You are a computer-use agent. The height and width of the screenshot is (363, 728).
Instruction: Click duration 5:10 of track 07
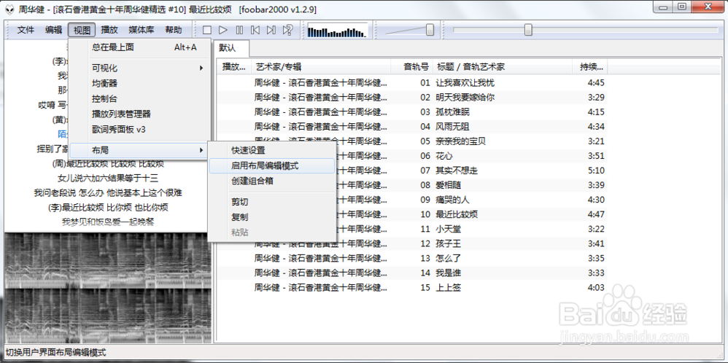[x=596, y=171]
